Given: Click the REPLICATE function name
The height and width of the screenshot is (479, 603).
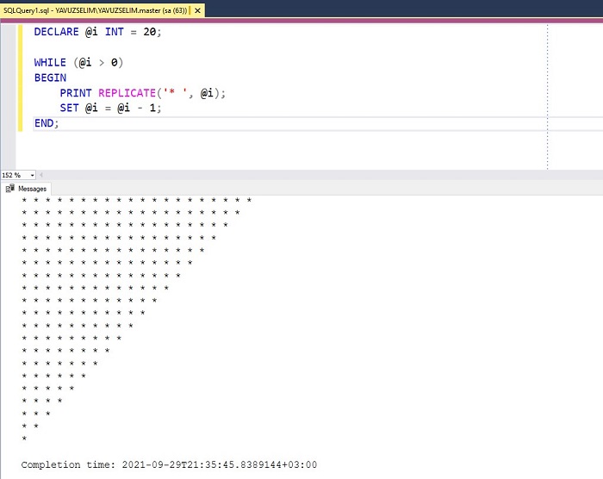Looking at the screenshot, I should [127, 93].
